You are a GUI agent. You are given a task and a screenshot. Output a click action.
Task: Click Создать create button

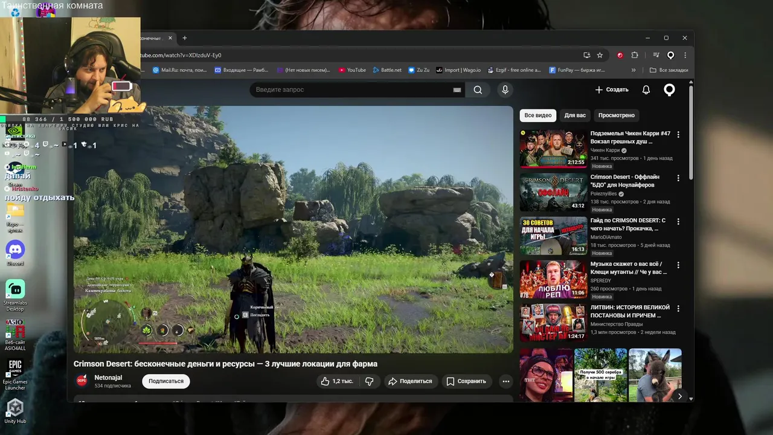pyautogui.click(x=612, y=89)
